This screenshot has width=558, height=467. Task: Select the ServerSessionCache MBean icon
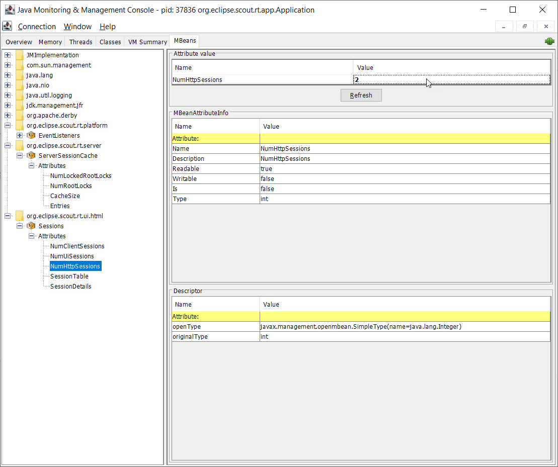[x=31, y=156]
